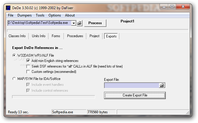Browse for export file with folder icon

click(162, 85)
